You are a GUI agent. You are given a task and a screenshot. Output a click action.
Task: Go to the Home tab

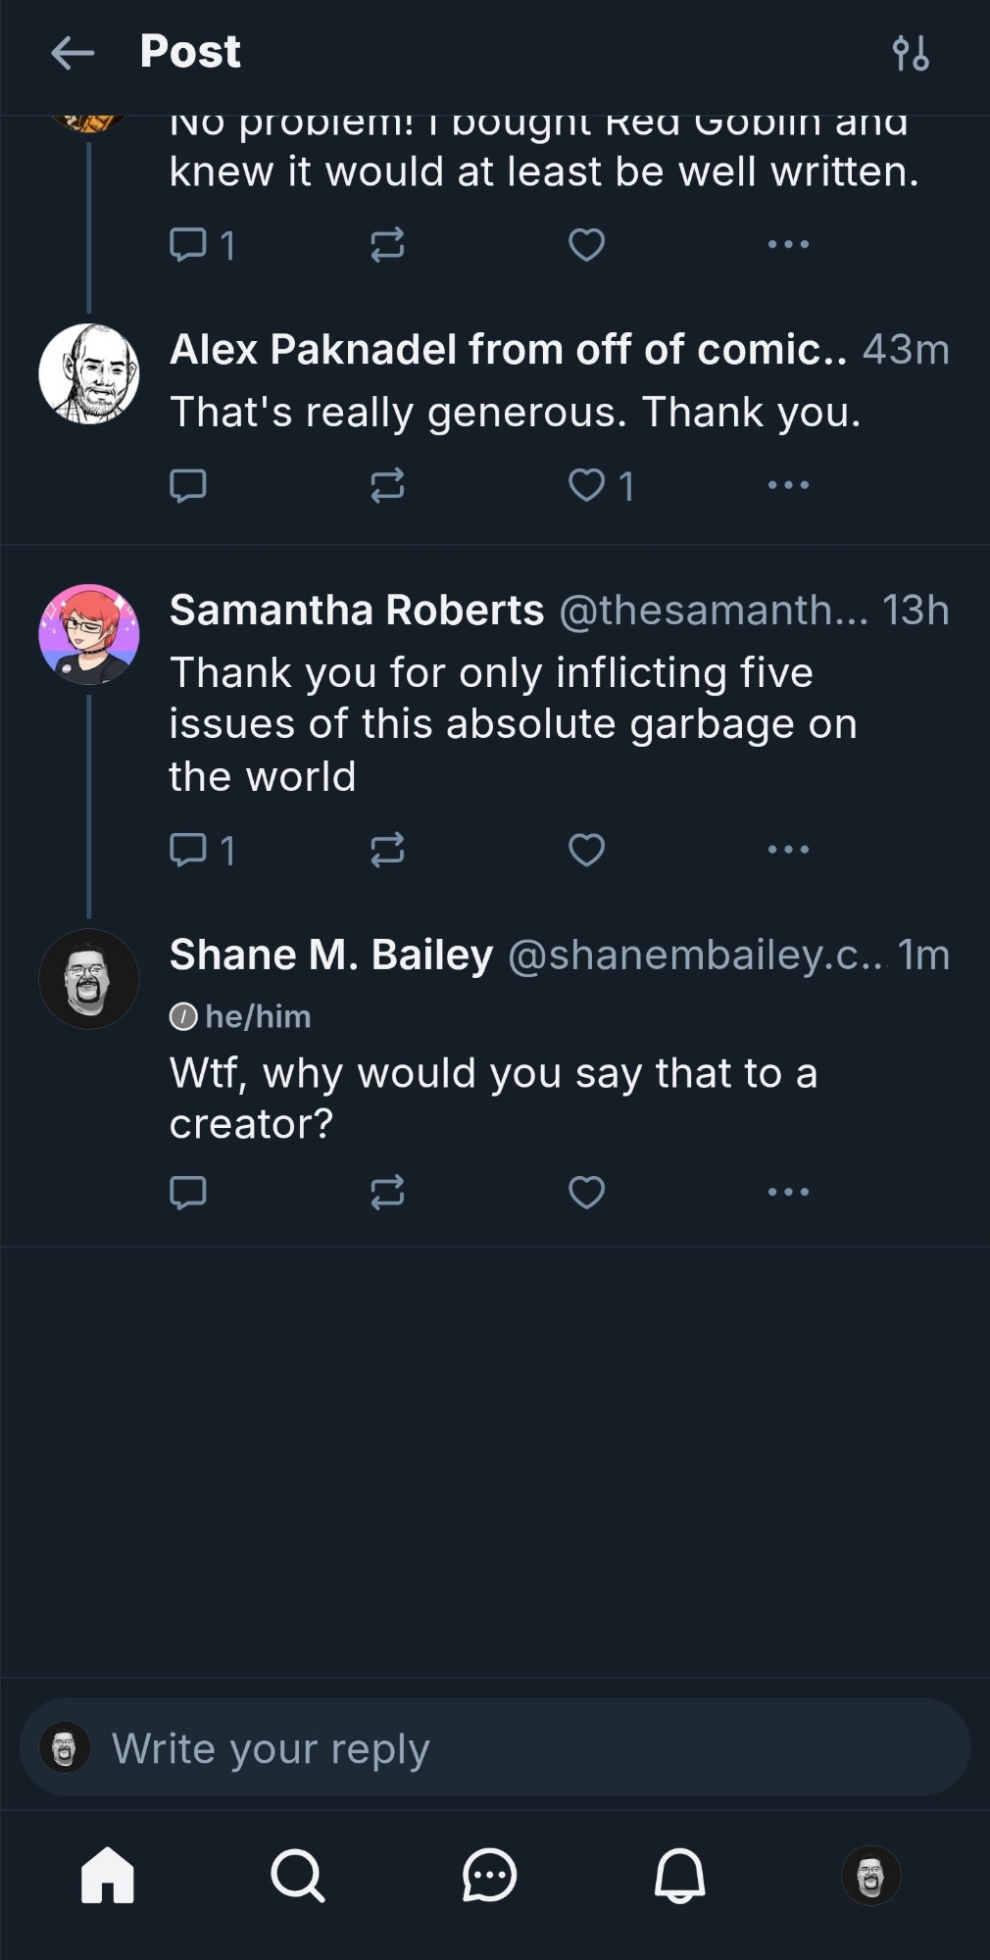click(108, 1875)
